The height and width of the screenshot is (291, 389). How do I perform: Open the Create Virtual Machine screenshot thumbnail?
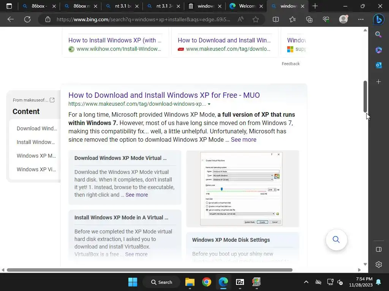click(x=241, y=189)
